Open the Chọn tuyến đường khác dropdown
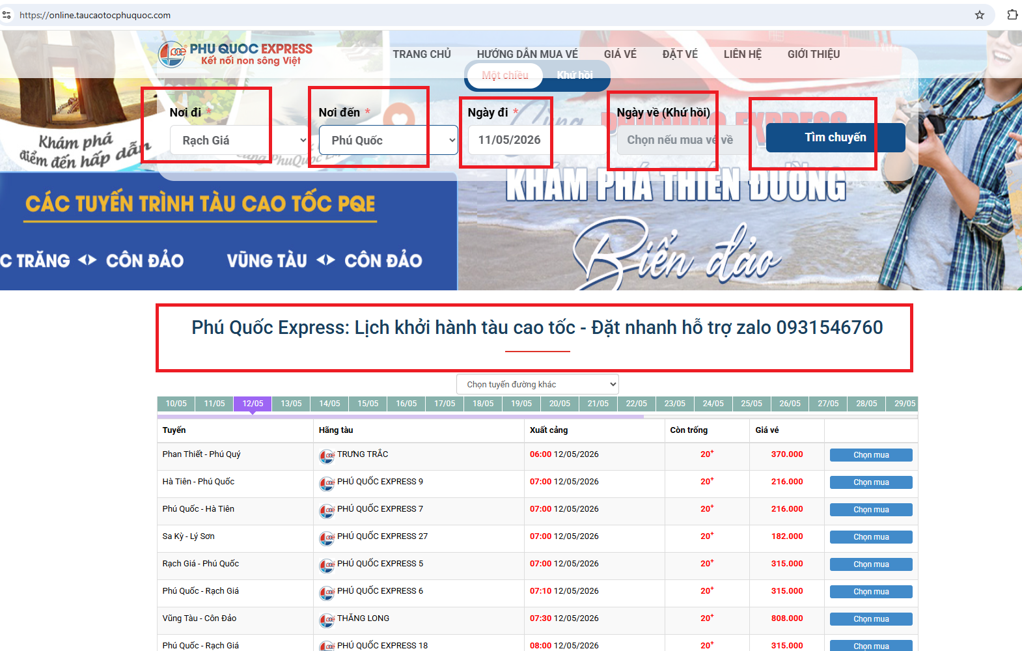 coord(538,384)
